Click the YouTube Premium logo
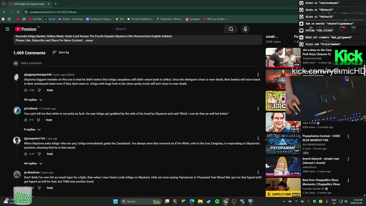 [26, 29]
